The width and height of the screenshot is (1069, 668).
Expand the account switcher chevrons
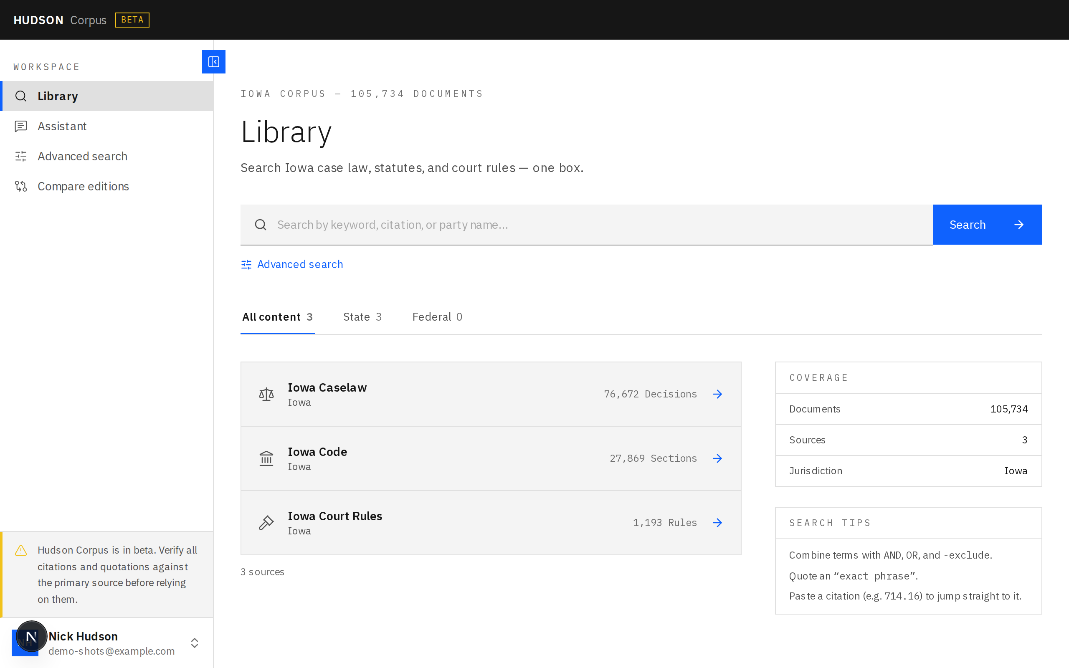click(194, 643)
